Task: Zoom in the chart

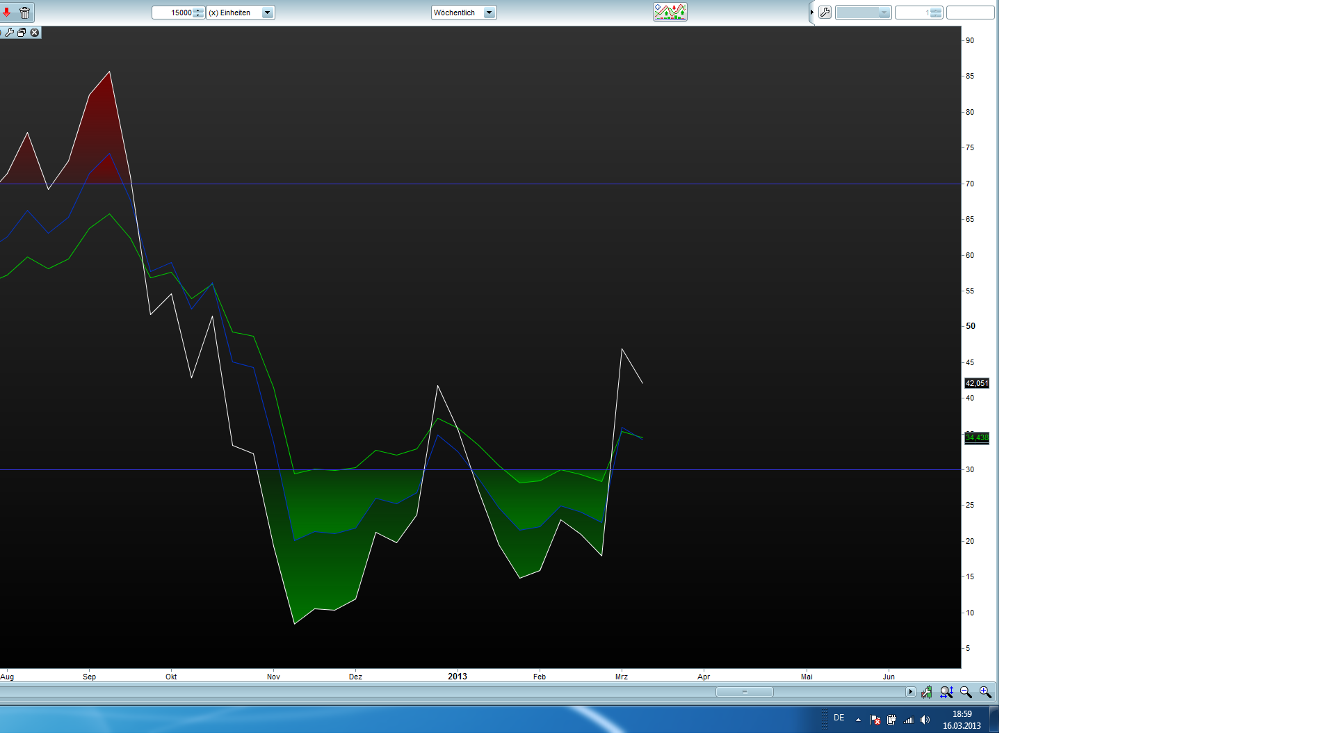Action: [x=985, y=693]
